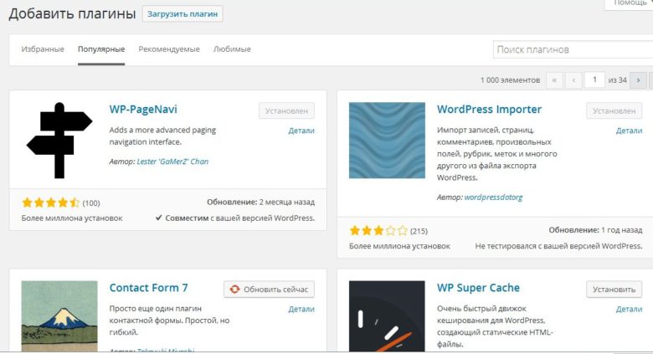Image resolution: width=653 pixels, height=354 pixels.
Task: Click the WP-PageNavi star rating
Action: [50, 203]
